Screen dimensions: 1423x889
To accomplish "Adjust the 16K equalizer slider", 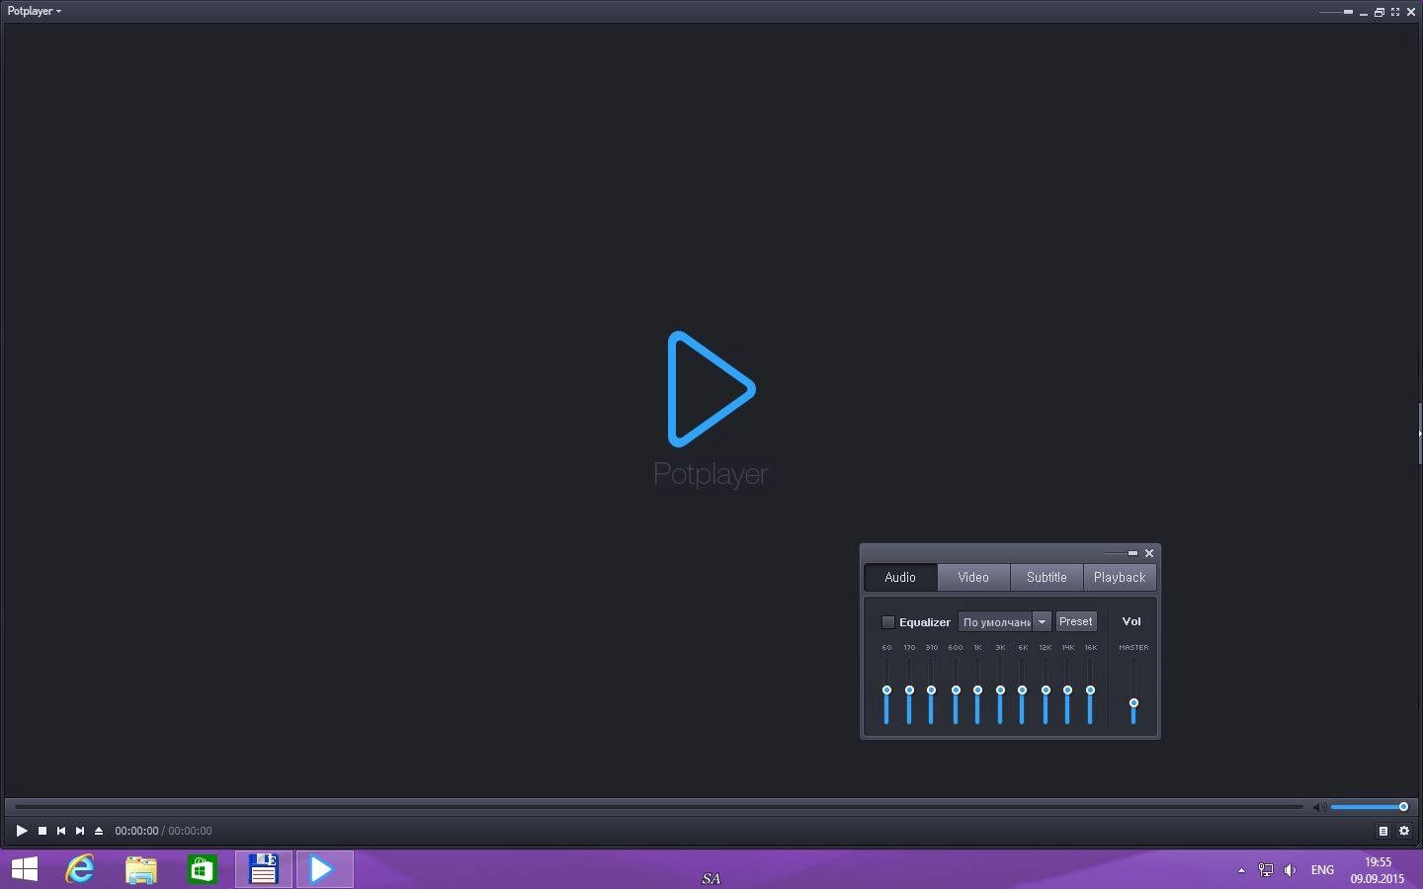I will coord(1090,690).
